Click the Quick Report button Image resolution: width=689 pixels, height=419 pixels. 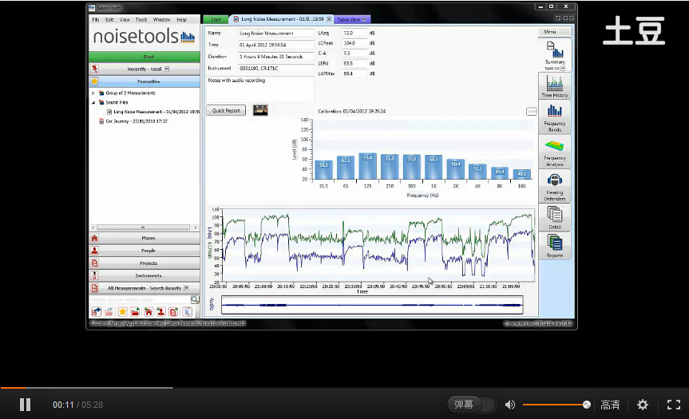pos(226,111)
